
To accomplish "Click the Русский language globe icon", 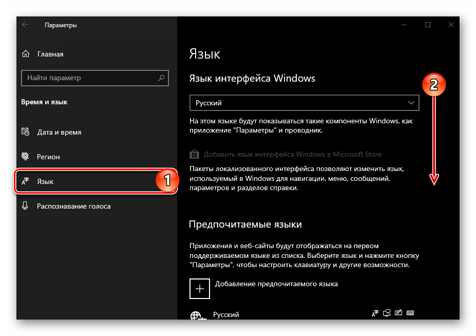I will [x=196, y=315].
